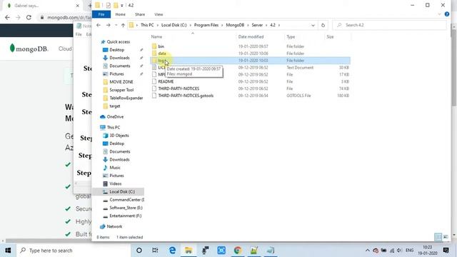This screenshot has height=257, width=457.
Task: Sort by Date modified column
Action: coord(251,36)
